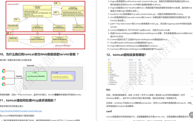The image size is (193, 121).
Task: Click the RUNNING.txt file icon
Action: coord(109,84)
